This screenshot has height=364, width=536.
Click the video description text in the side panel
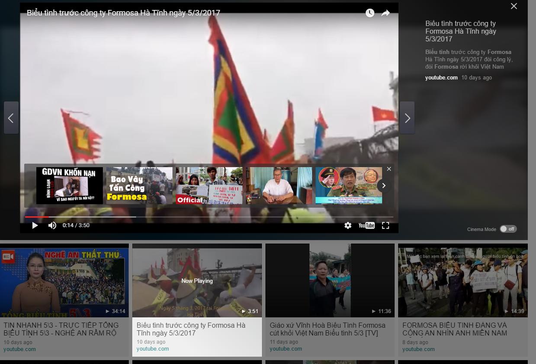(x=469, y=59)
